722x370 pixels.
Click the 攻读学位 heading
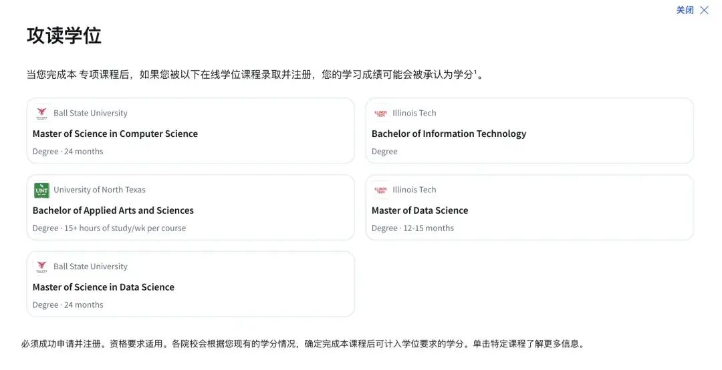pyautogui.click(x=64, y=35)
